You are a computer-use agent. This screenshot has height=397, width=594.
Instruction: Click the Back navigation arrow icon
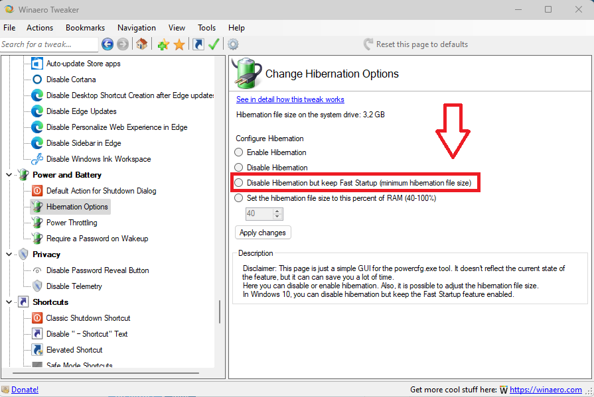pyautogui.click(x=108, y=44)
